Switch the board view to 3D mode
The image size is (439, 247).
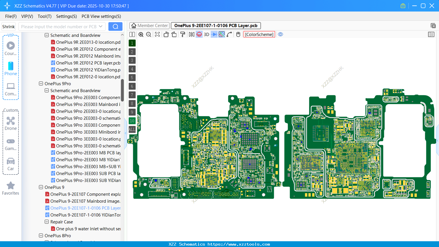click(x=206, y=34)
